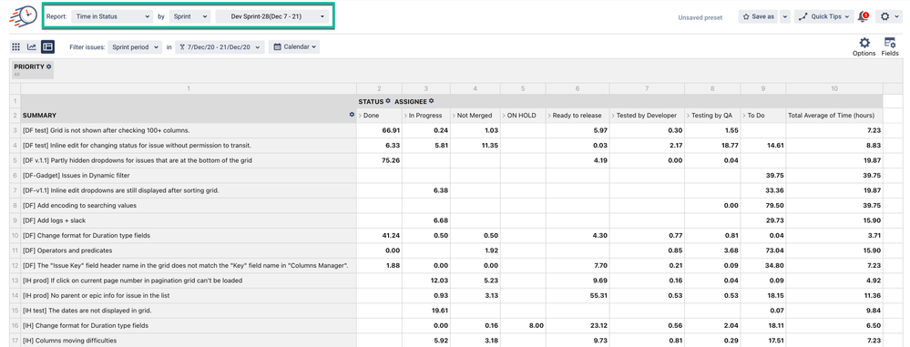The height and width of the screenshot is (347, 910).
Task: Expand the ON HOLD status column
Action: (503, 116)
